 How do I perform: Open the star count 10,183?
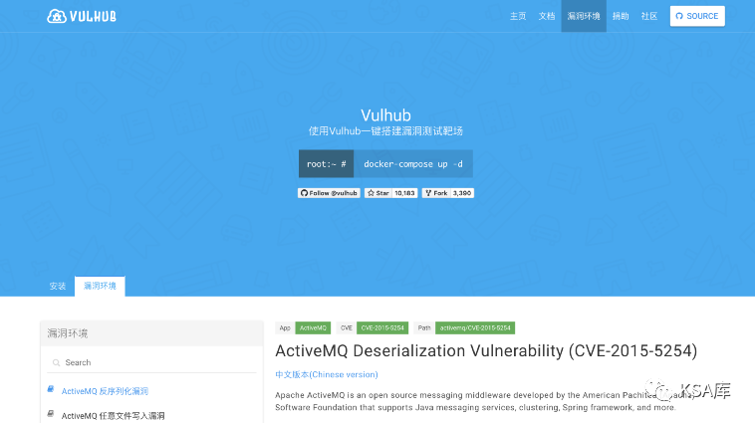(404, 193)
